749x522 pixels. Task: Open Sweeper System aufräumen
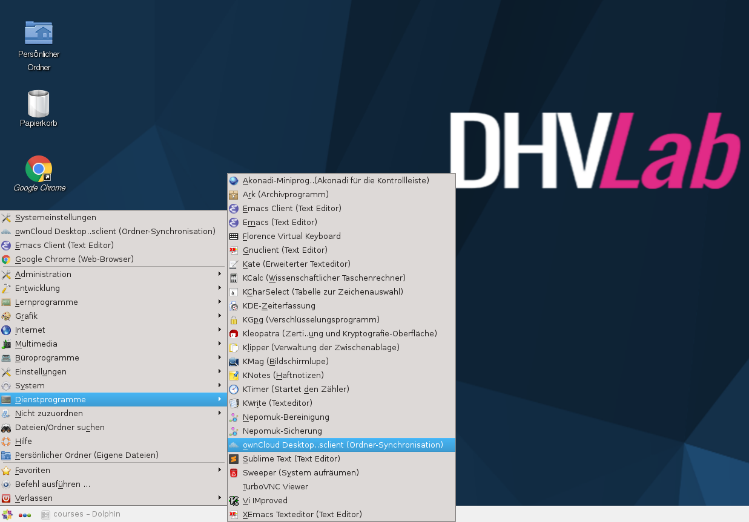342,472
